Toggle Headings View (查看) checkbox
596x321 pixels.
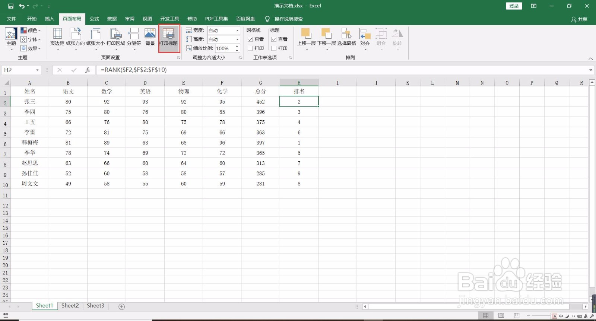(274, 39)
